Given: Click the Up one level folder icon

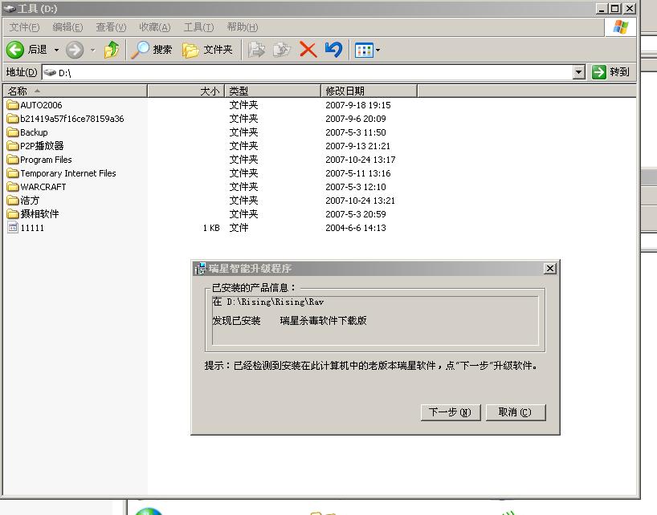Looking at the screenshot, I should [x=112, y=50].
